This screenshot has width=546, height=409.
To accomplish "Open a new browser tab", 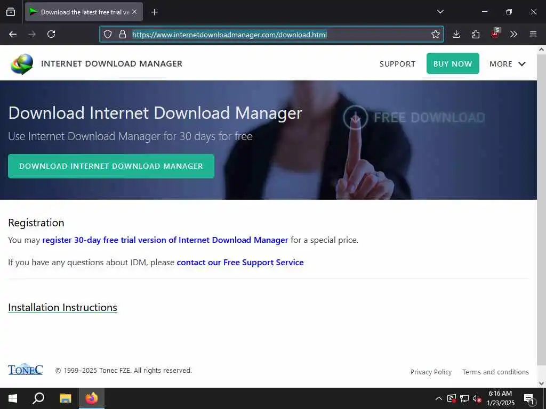I will tap(155, 12).
